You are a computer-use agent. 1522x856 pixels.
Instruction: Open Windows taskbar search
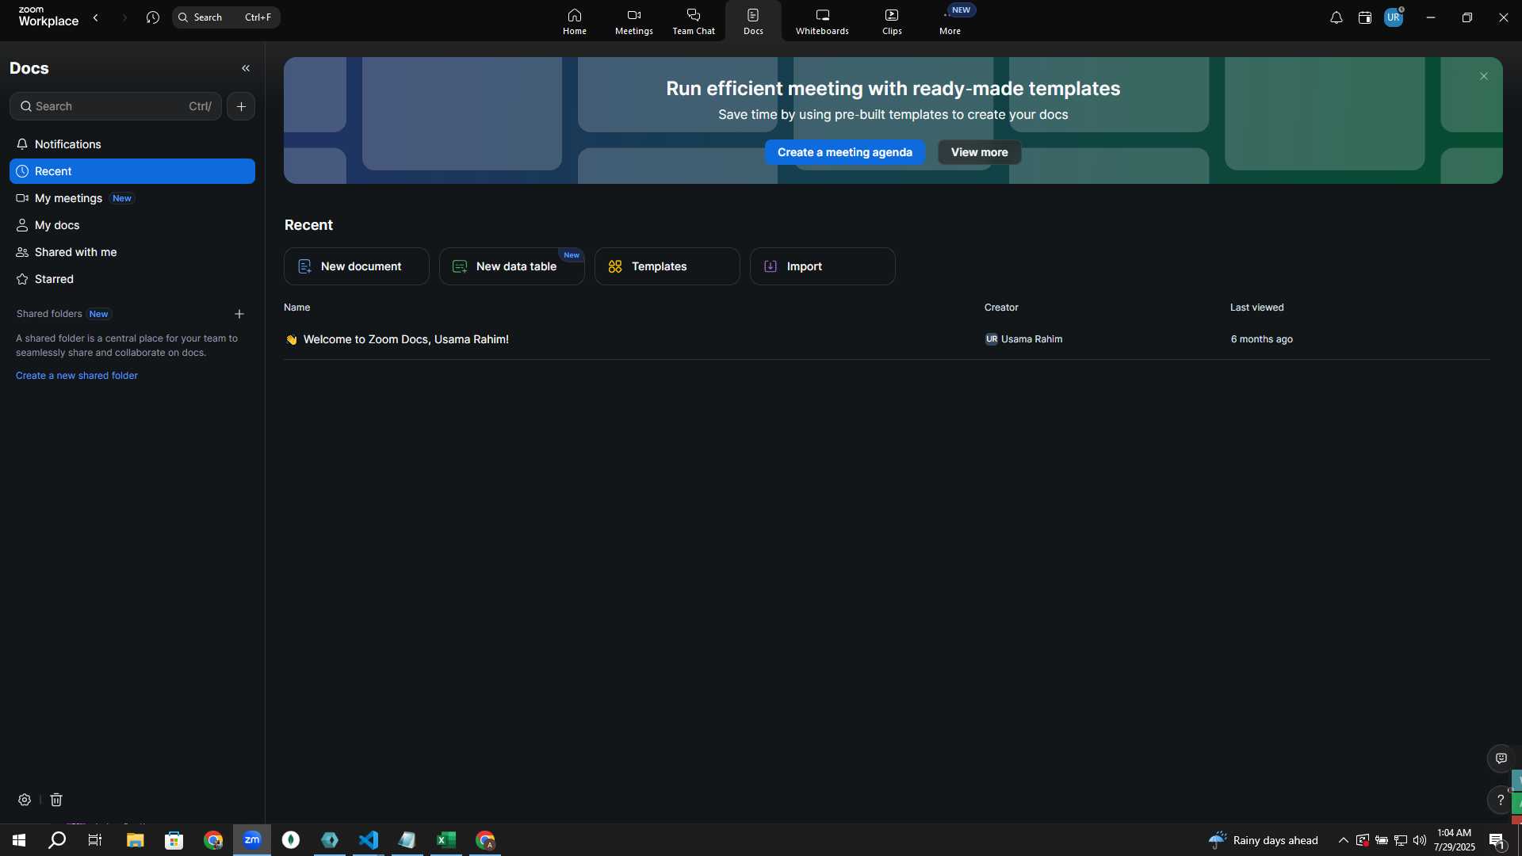click(57, 840)
